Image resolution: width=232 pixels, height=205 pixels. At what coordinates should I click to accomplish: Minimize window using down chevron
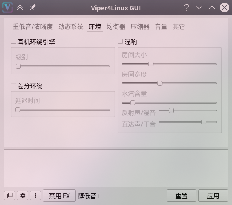pyautogui.click(x=199, y=7)
